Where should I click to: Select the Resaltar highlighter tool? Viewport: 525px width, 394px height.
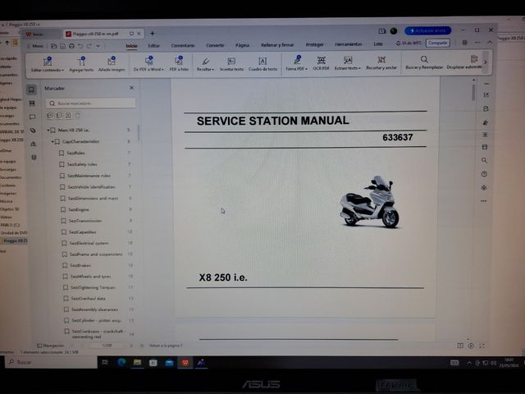pyautogui.click(x=205, y=64)
